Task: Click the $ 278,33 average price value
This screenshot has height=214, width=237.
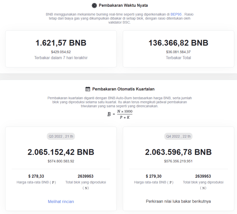Action: point(36,176)
